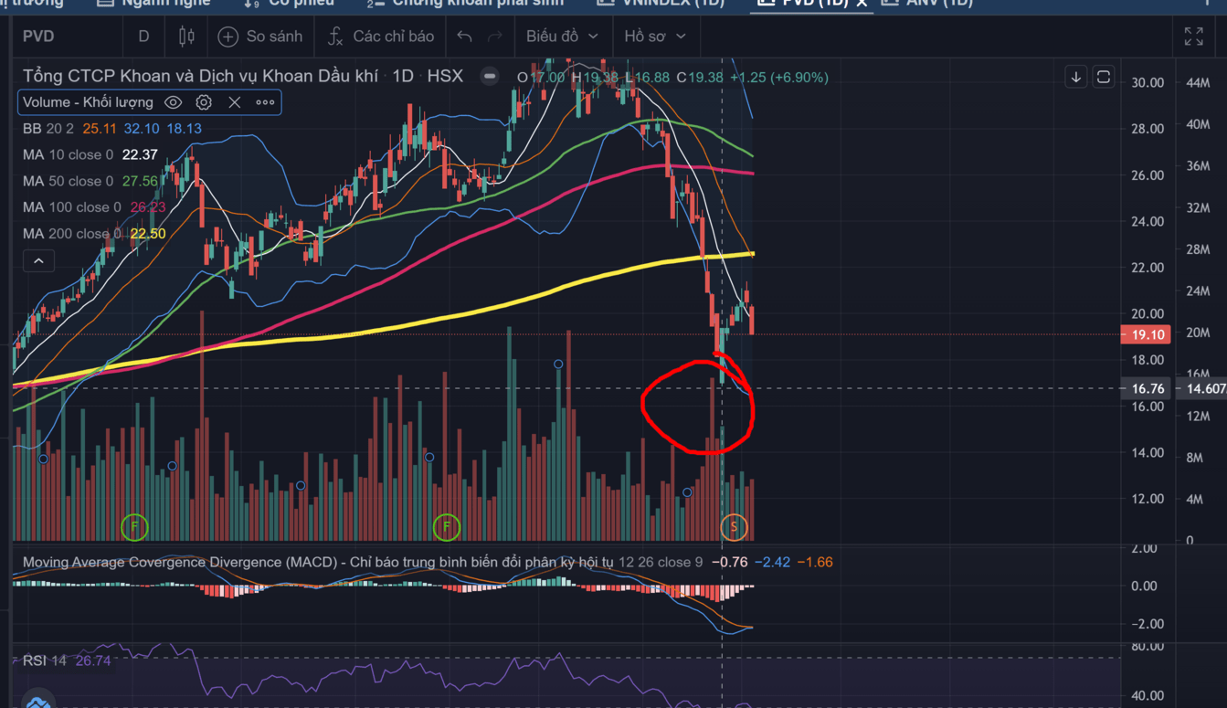Click the MACD histogram value −0.76

coord(728,562)
